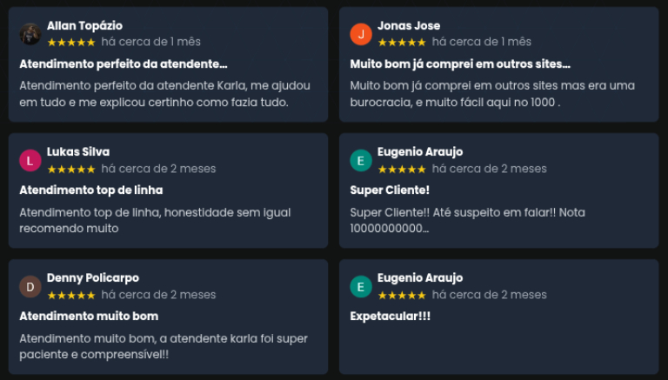The height and width of the screenshot is (380, 668).
Task: Click Lukas Silva's pink L avatar
Action: coord(30,160)
